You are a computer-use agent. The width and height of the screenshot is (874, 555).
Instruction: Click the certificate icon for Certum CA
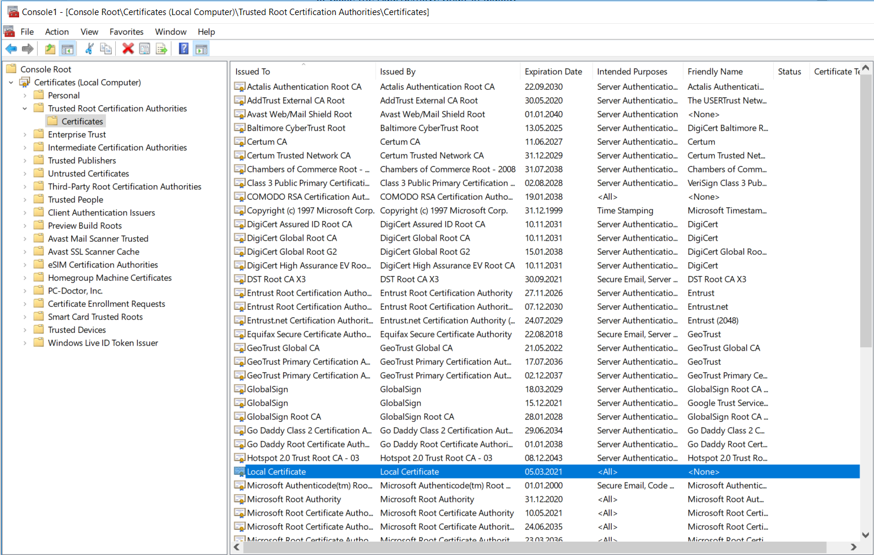[240, 142]
